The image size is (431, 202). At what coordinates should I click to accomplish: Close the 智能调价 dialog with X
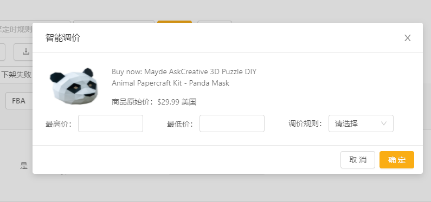pos(407,38)
